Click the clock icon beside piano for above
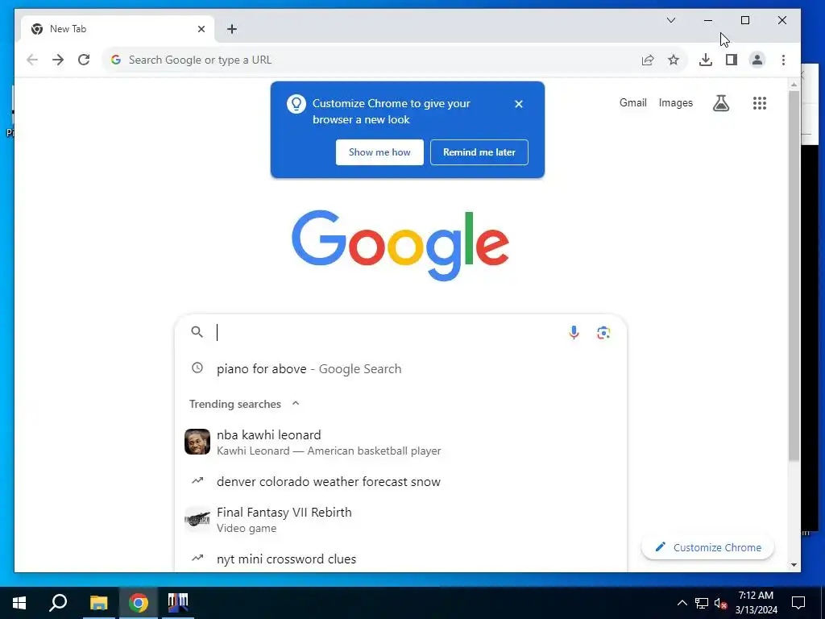The width and height of the screenshot is (825, 619). (x=197, y=368)
